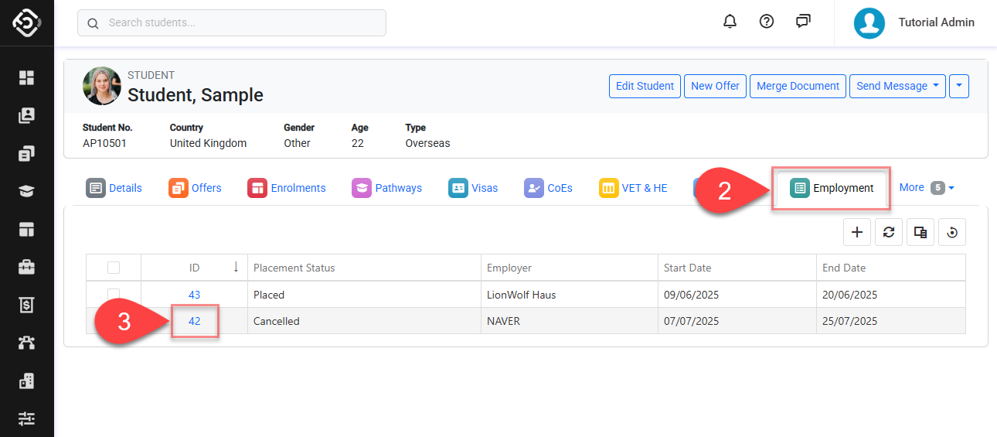
Task: Click the Search students input field
Action: (232, 22)
